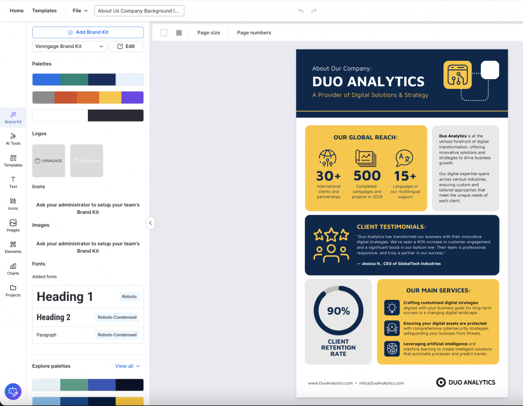Go to the Home menu
Image resolution: width=523 pixels, height=406 pixels.
coord(17,11)
